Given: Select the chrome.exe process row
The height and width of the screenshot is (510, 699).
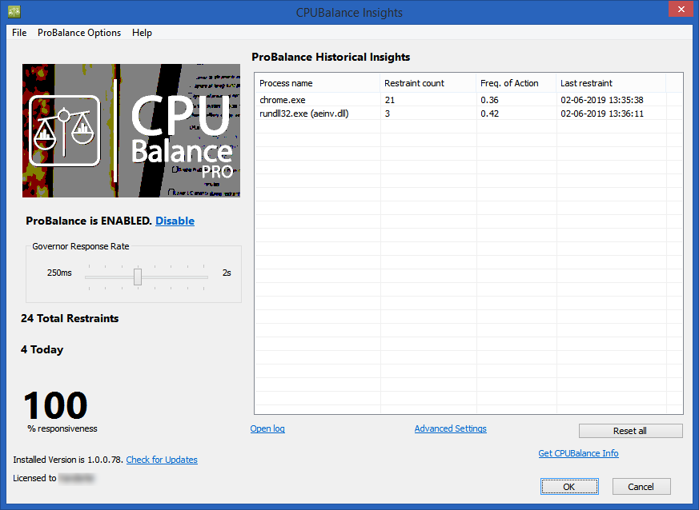Looking at the screenshot, I should point(468,100).
